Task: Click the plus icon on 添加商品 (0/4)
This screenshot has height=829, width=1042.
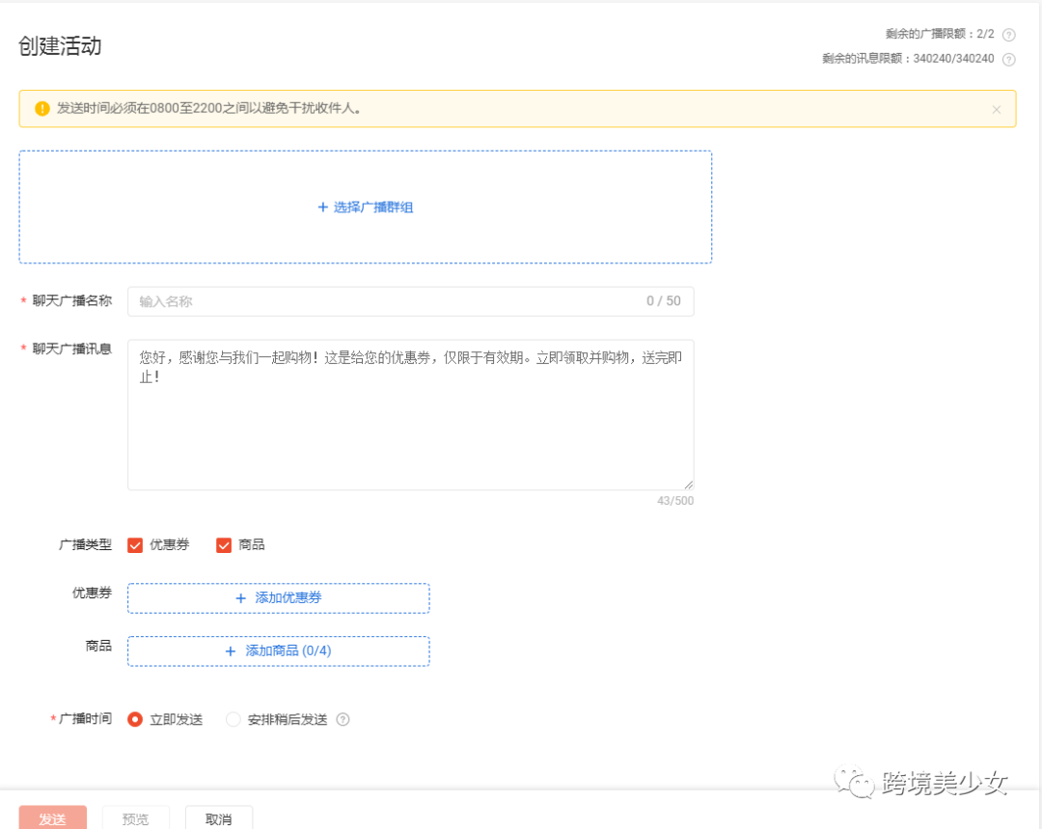Action: coord(232,651)
